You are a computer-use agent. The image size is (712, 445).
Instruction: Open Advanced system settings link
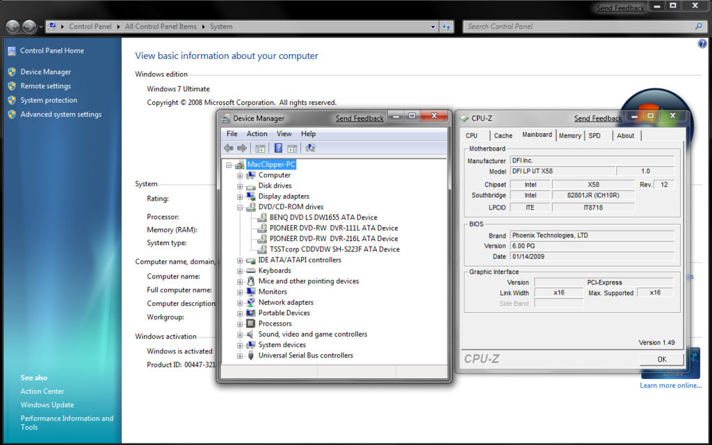point(61,114)
